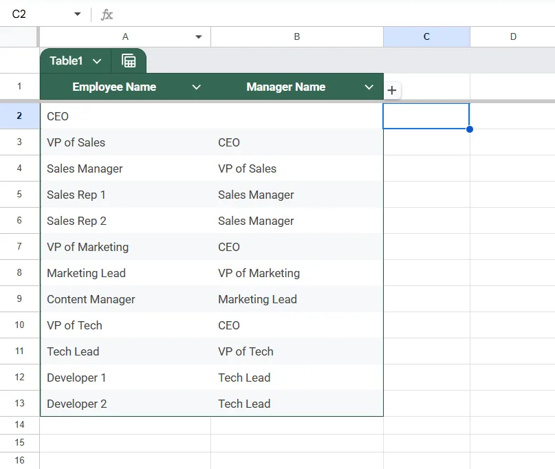Screen dimensions: 555x469
Task: Select Tech Lead manager cell in row 13
Action: click(x=297, y=404)
